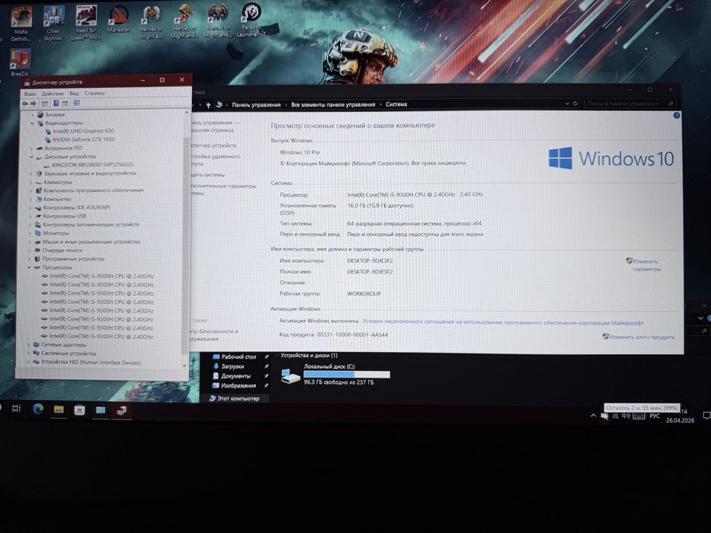Select Intel(R) UHD Graphics 630 device
711x533 pixels.
[79, 131]
